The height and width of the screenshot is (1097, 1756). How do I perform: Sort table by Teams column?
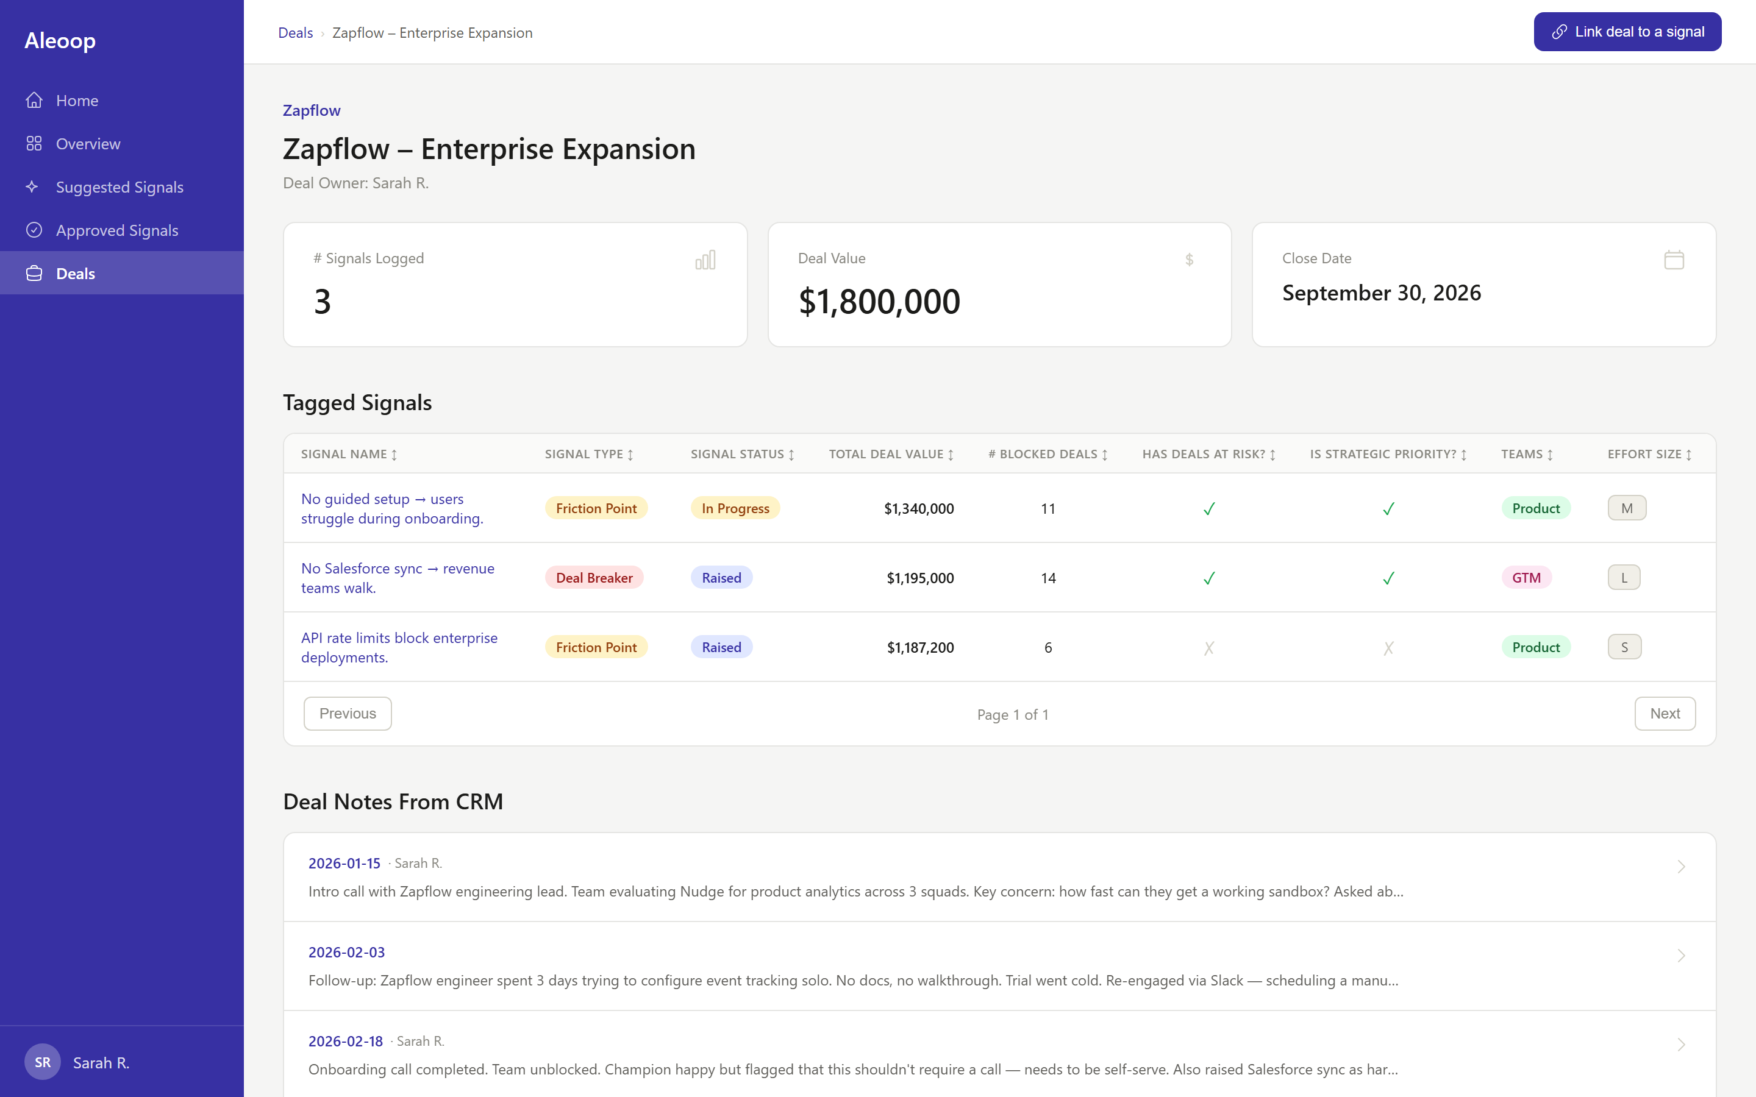click(x=1527, y=454)
